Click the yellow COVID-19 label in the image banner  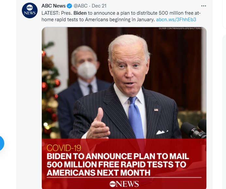click(64, 148)
